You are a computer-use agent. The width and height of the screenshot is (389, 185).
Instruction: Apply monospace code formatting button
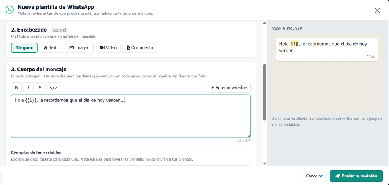click(x=53, y=87)
